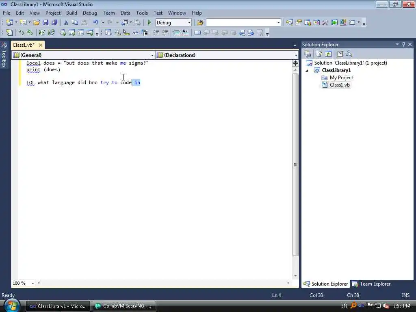Open the (Declarations) method name dropdown
The width and height of the screenshot is (416, 312).
click(x=296, y=55)
